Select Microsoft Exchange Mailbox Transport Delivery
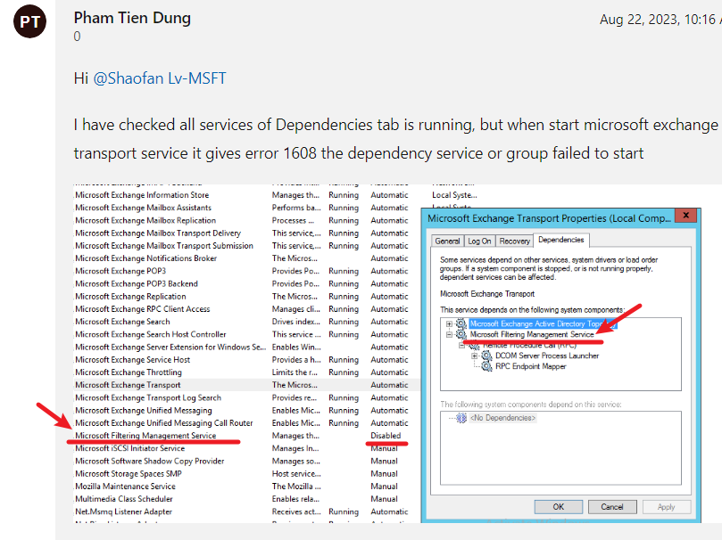Image resolution: width=722 pixels, height=540 pixels. [158, 233]
